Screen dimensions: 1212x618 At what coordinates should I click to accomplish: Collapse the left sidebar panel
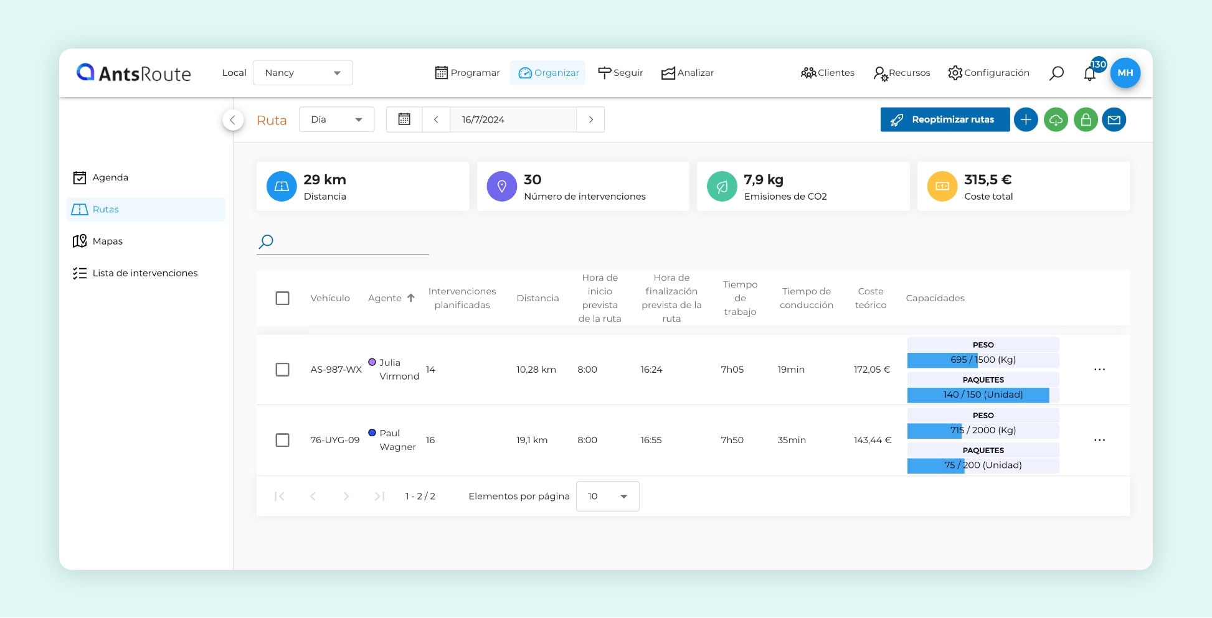tap(232, 120)
